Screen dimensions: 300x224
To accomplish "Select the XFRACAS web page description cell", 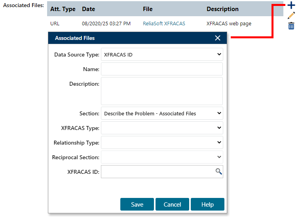I will pos(229,24).
